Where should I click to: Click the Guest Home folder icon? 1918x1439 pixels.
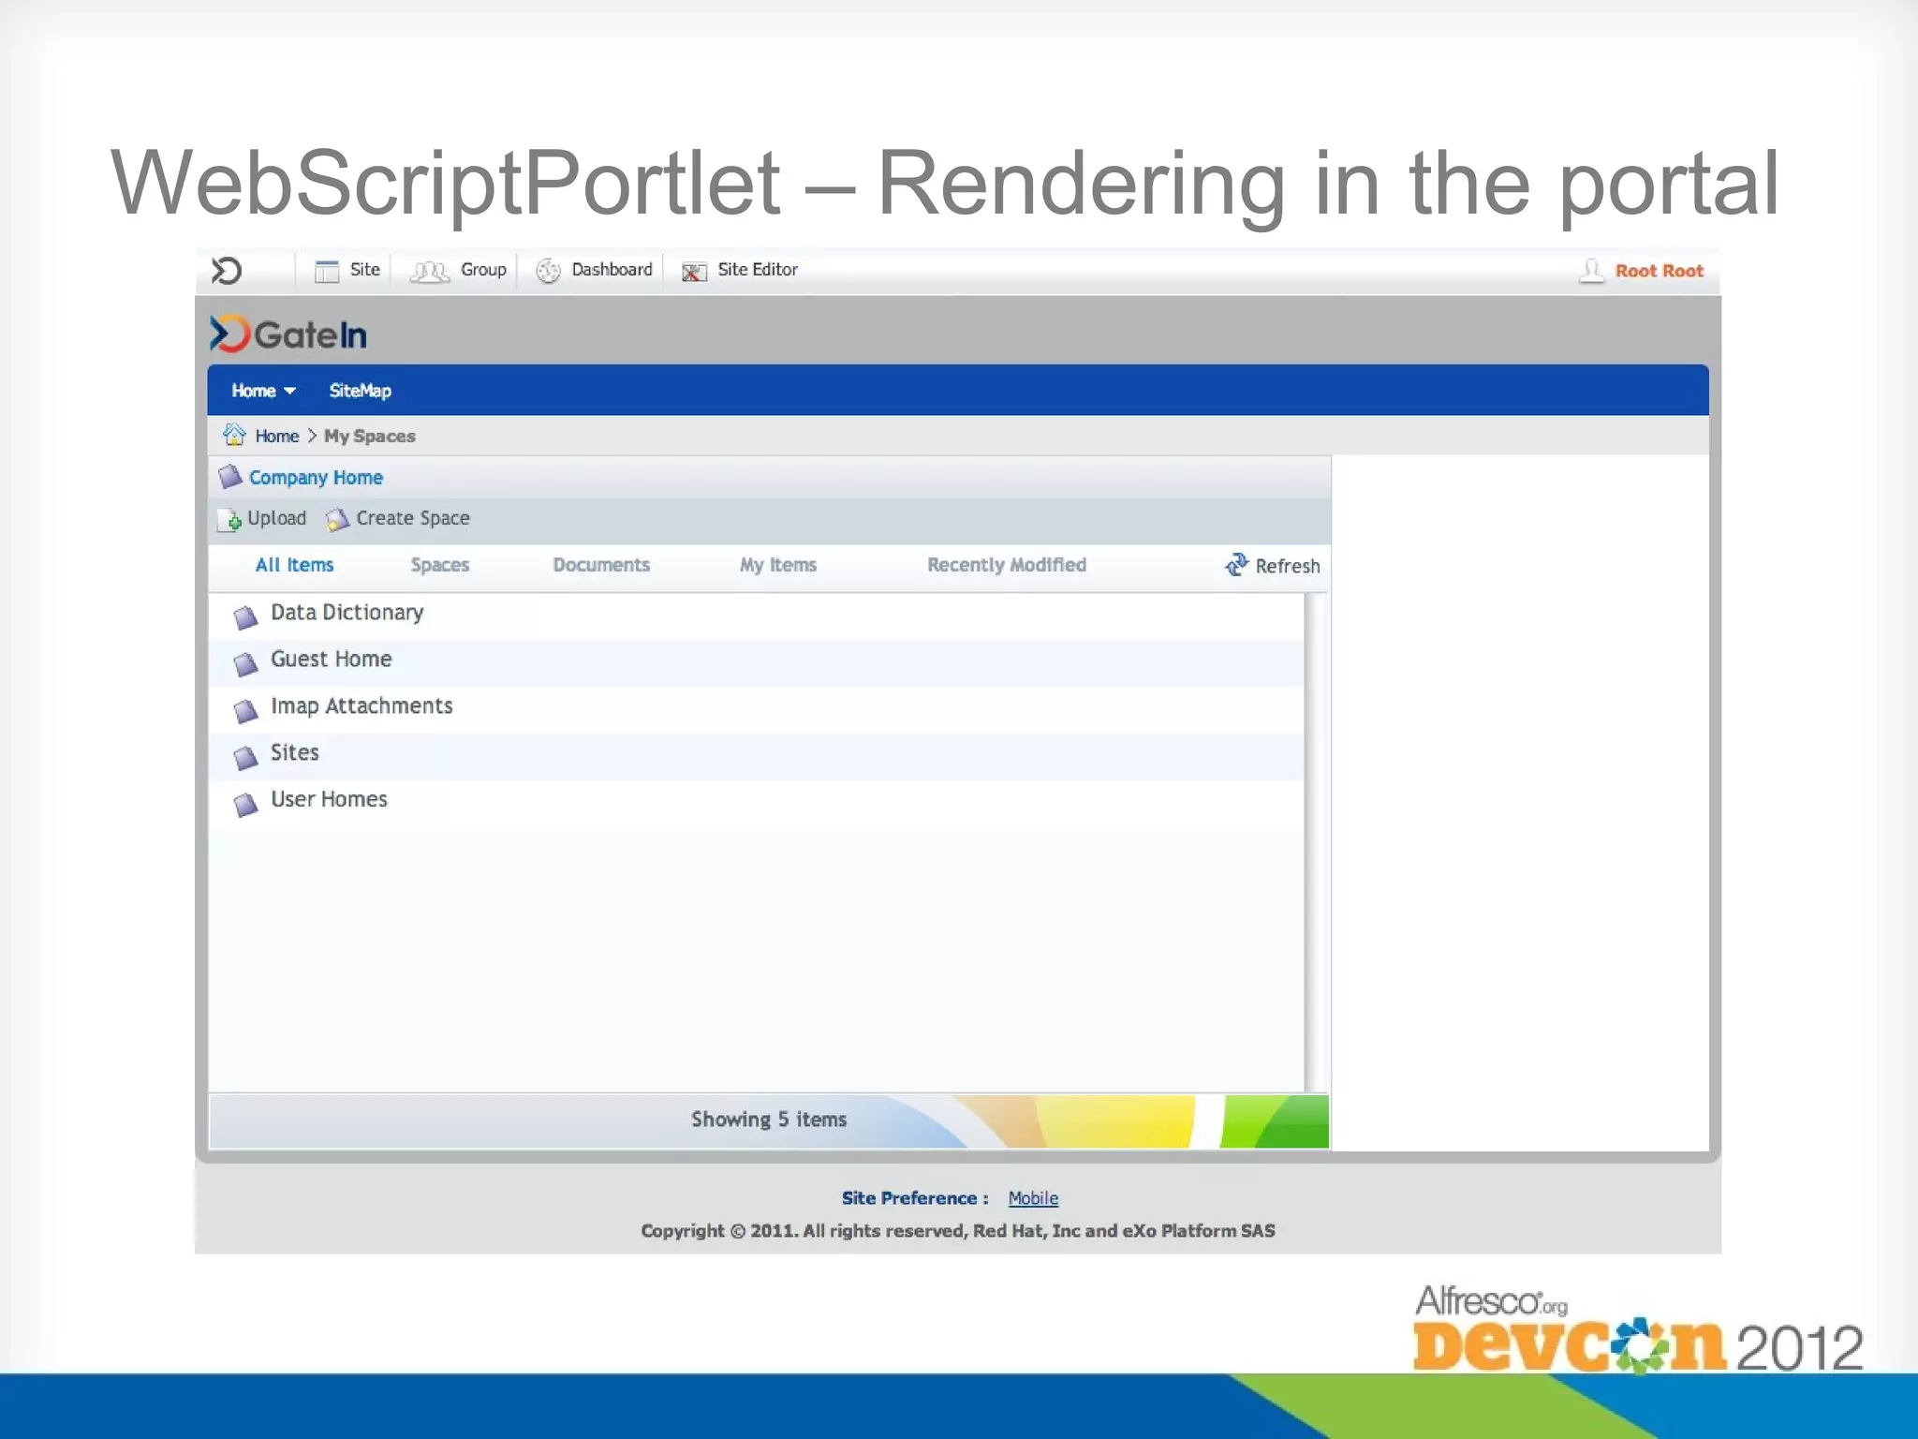pyautogui.click(x=245, y=663)
